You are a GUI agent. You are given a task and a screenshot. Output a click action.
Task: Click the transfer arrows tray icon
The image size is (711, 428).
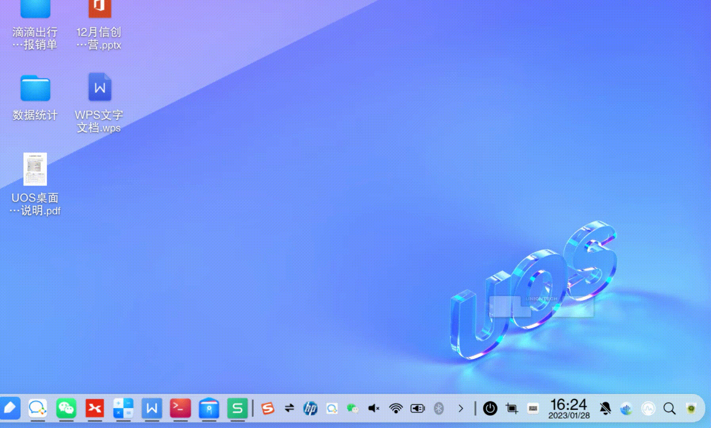click(289, 408)
